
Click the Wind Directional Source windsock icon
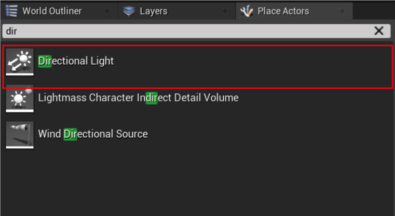point(20,135)
